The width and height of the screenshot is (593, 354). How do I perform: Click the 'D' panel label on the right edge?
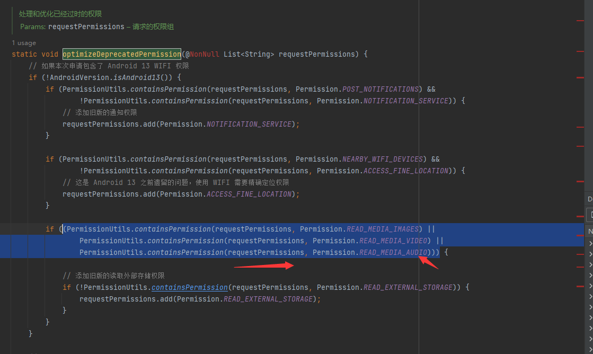coord(589,199)
